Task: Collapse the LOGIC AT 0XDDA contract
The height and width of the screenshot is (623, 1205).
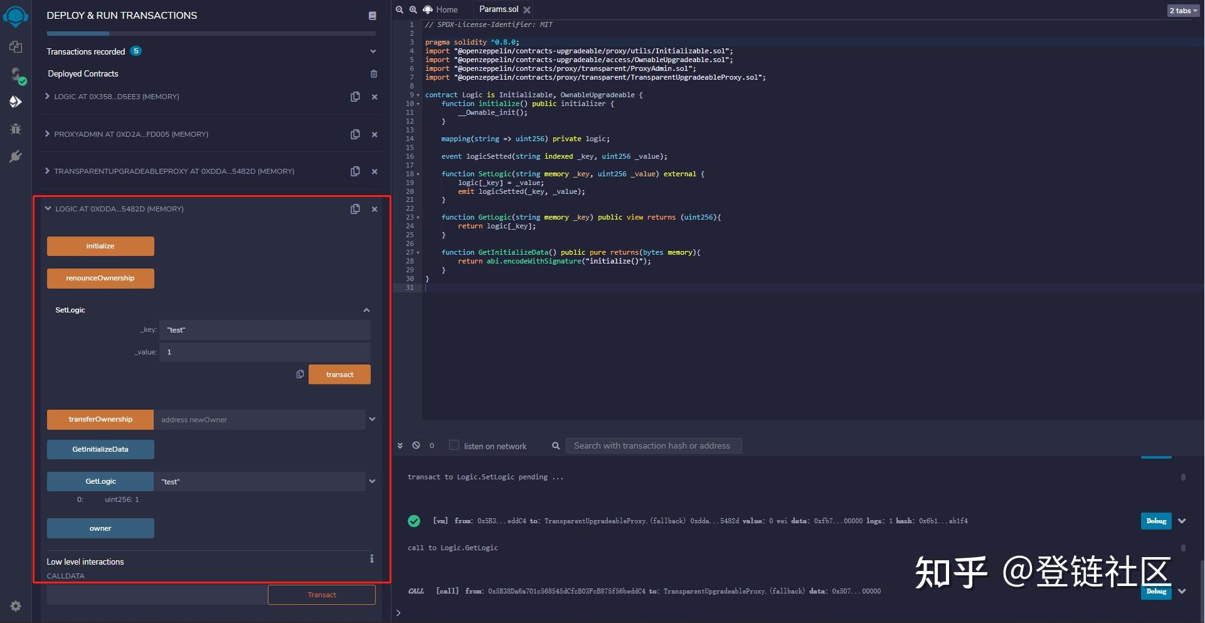Action: tap(48, 209)
